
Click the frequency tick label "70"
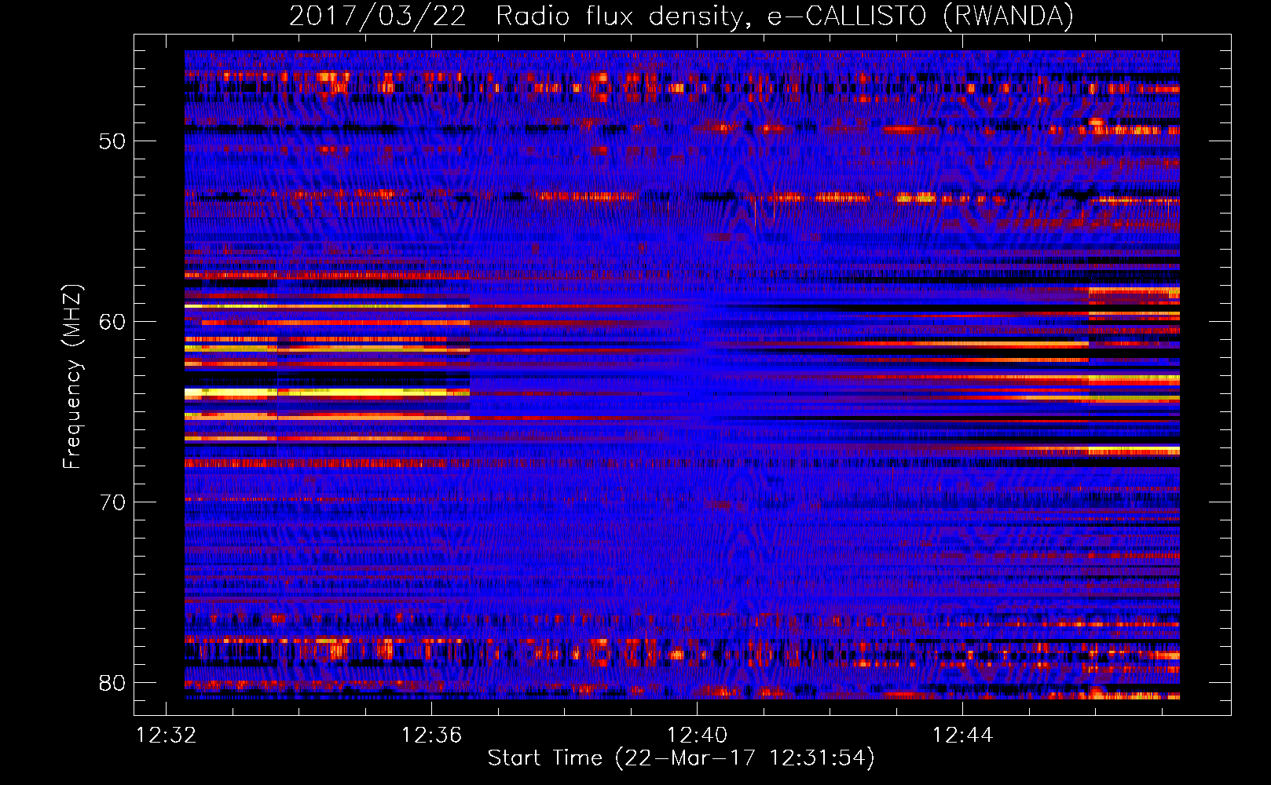112,503
